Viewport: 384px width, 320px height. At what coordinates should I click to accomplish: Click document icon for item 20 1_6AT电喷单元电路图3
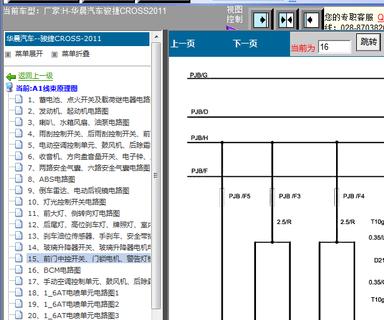pyautogui.click(x=19, y=315)
